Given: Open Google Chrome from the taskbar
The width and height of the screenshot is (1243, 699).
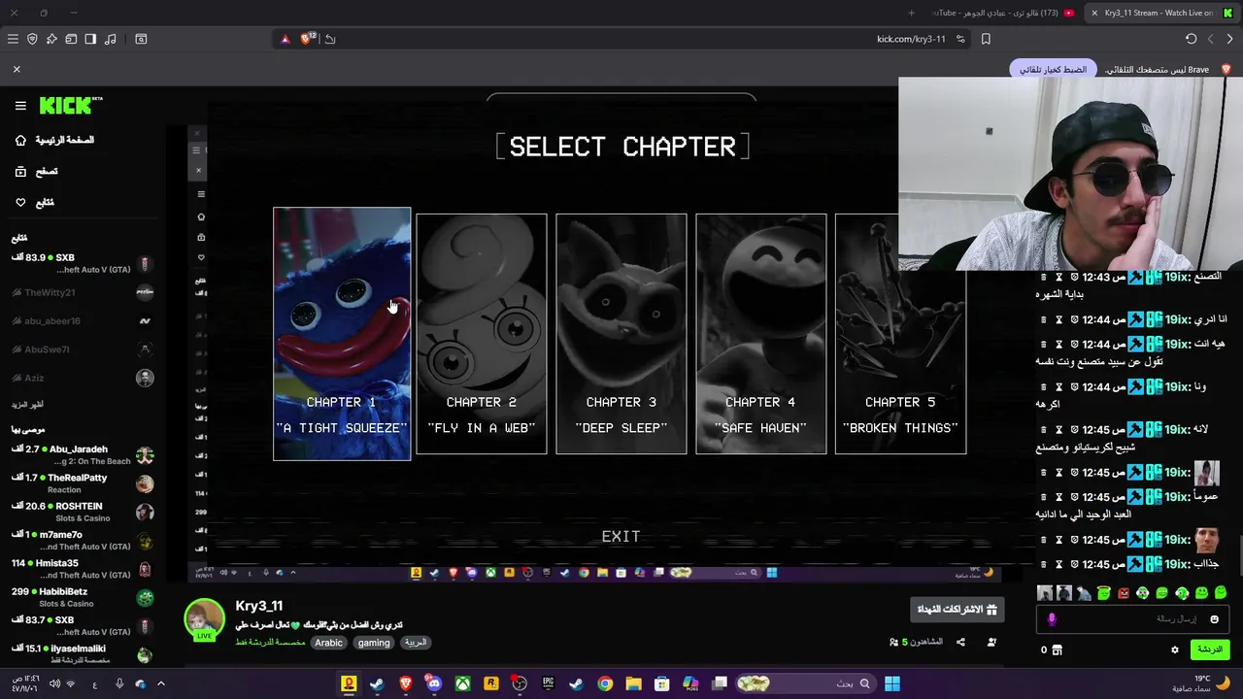Looking at the screenshot, I should 605,683.
